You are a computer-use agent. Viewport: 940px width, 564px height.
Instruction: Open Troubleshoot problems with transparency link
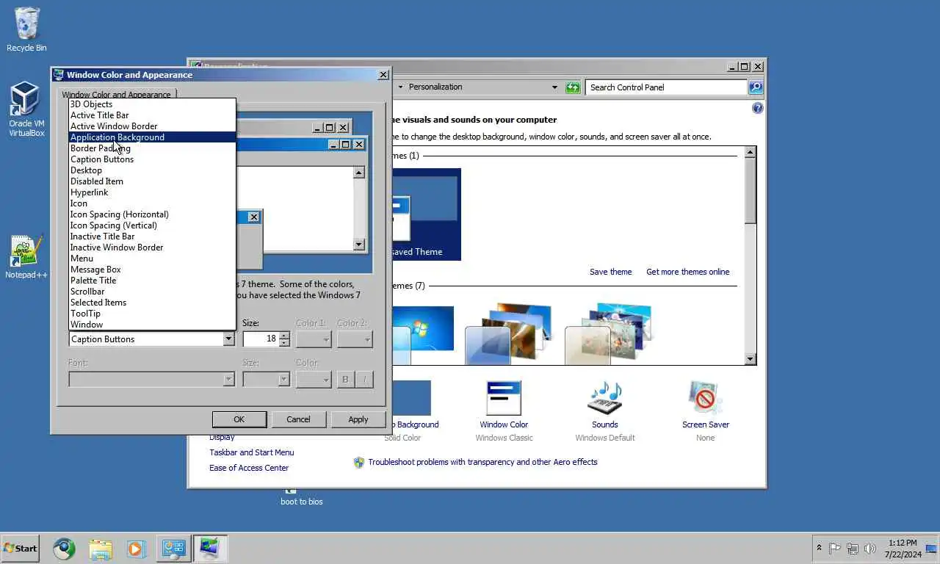482,462
